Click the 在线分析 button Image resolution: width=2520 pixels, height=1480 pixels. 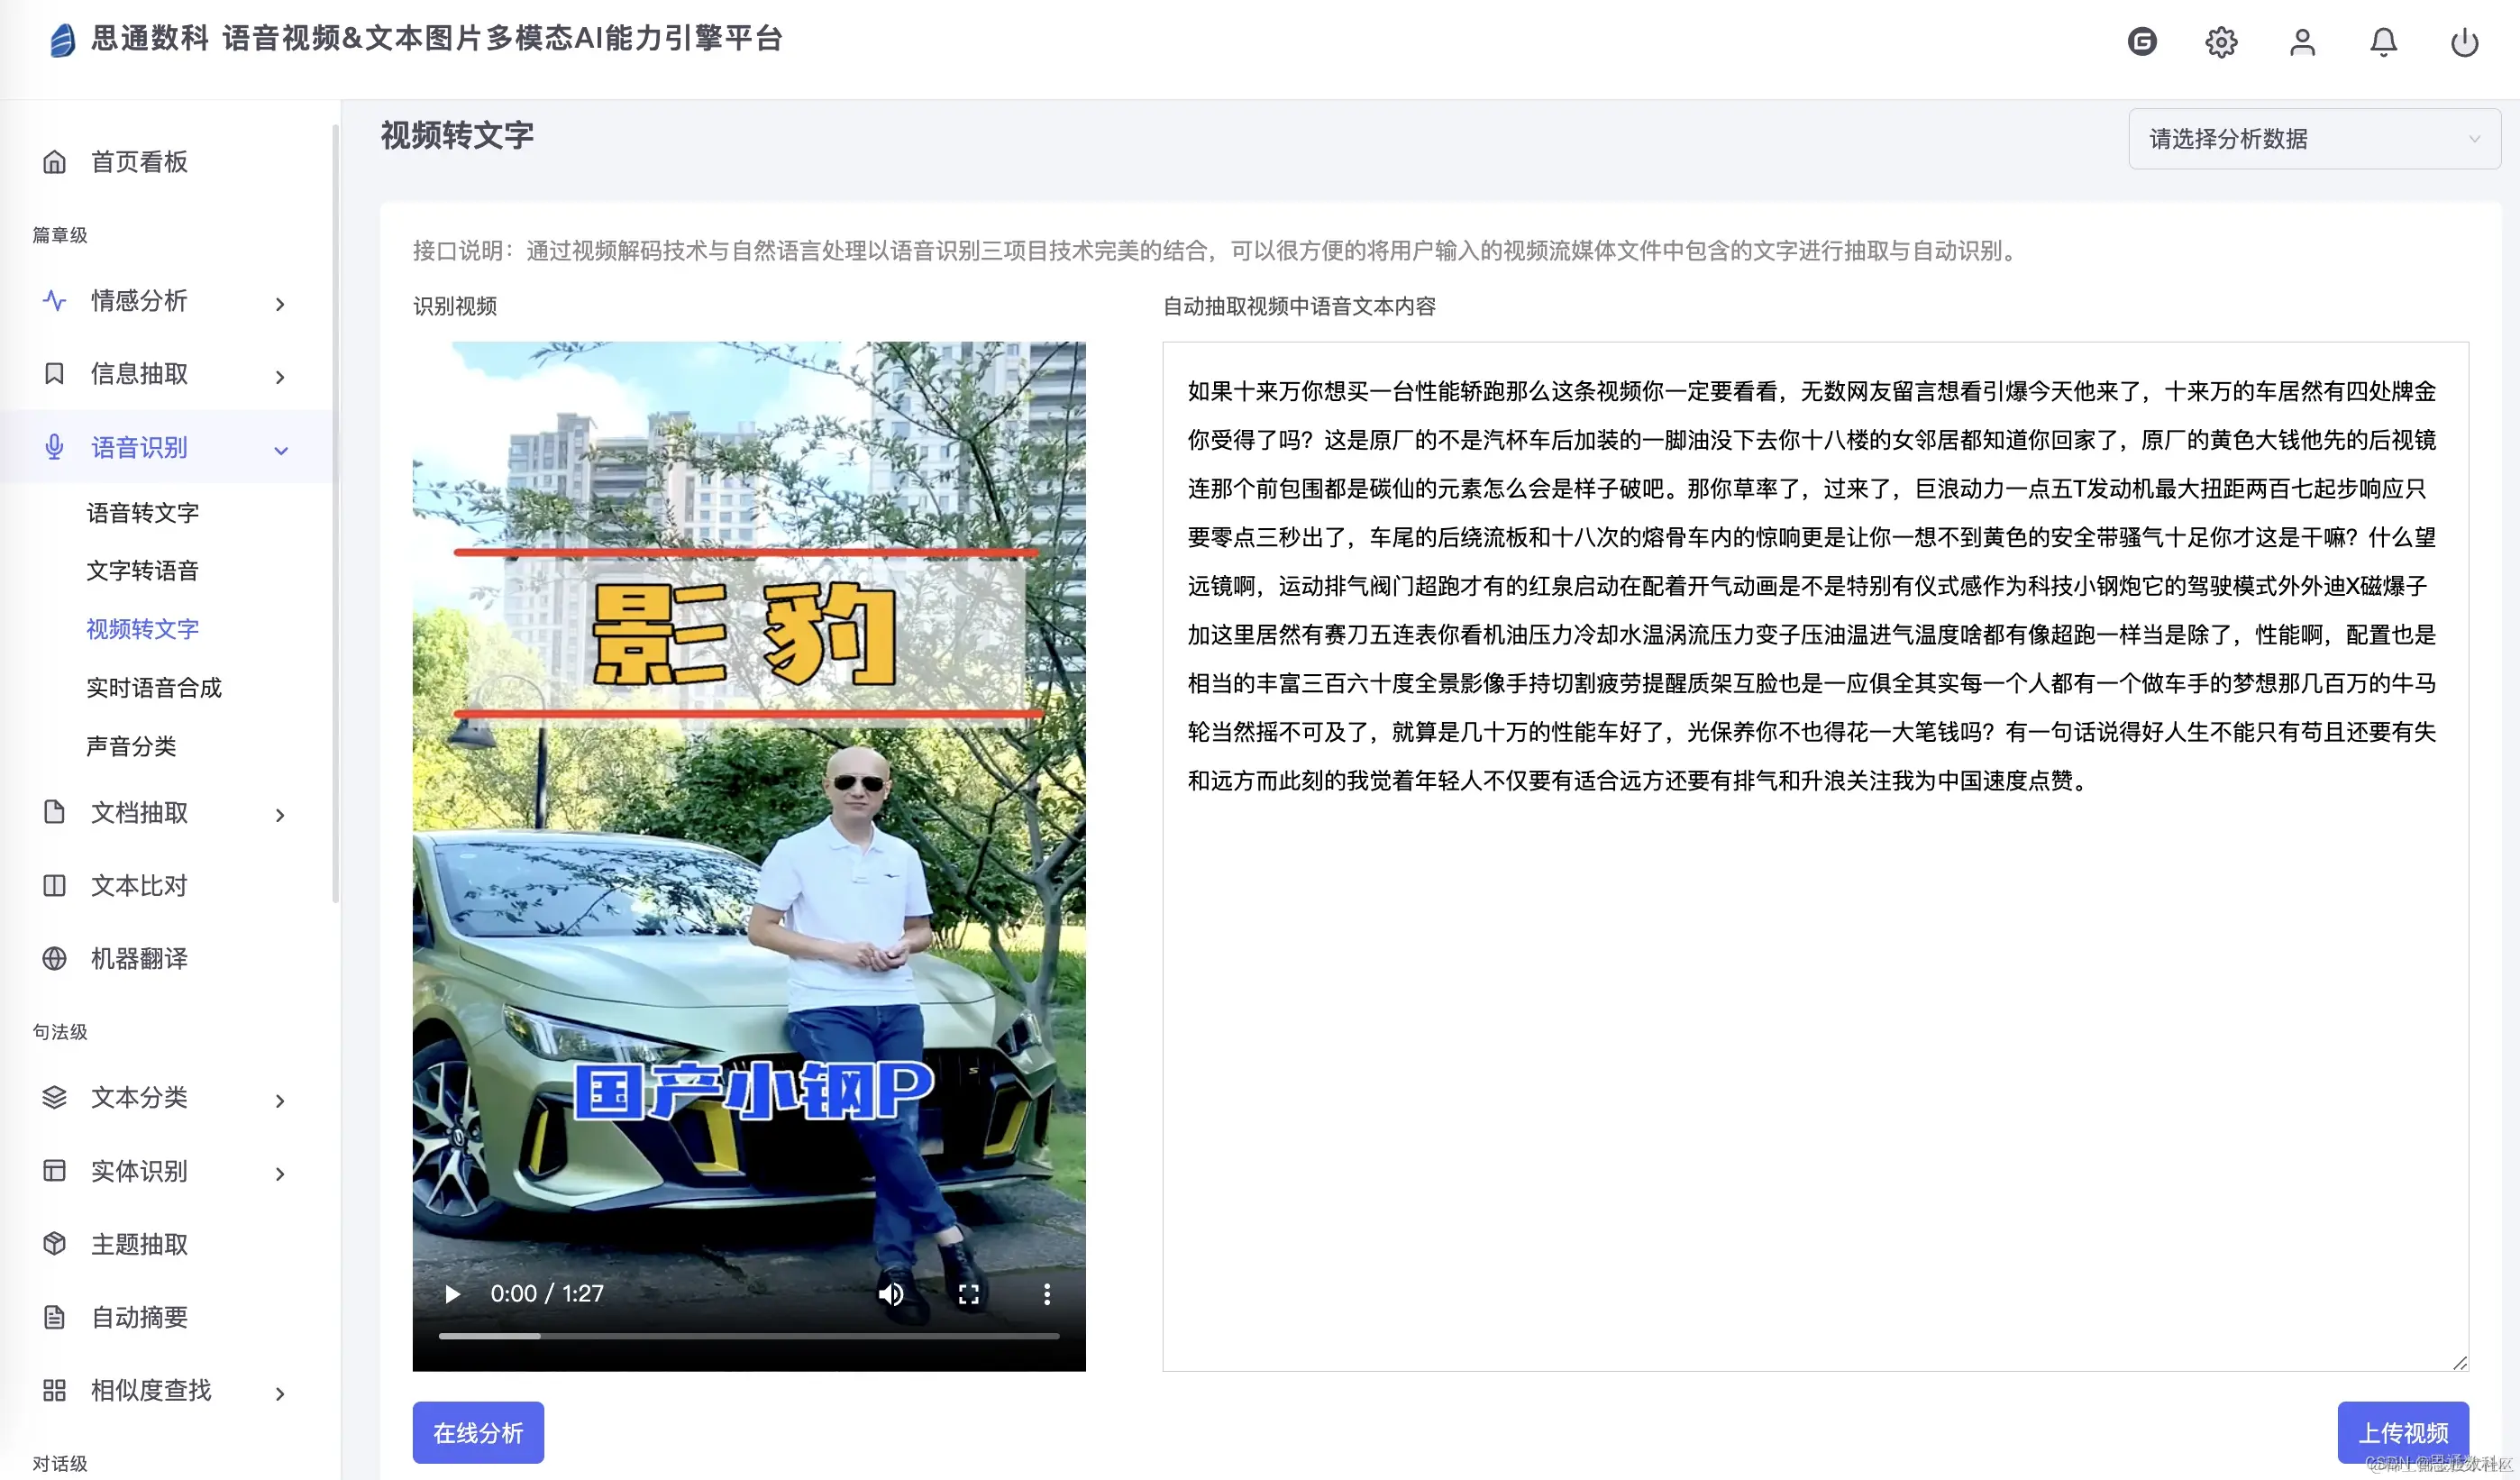478,1432
